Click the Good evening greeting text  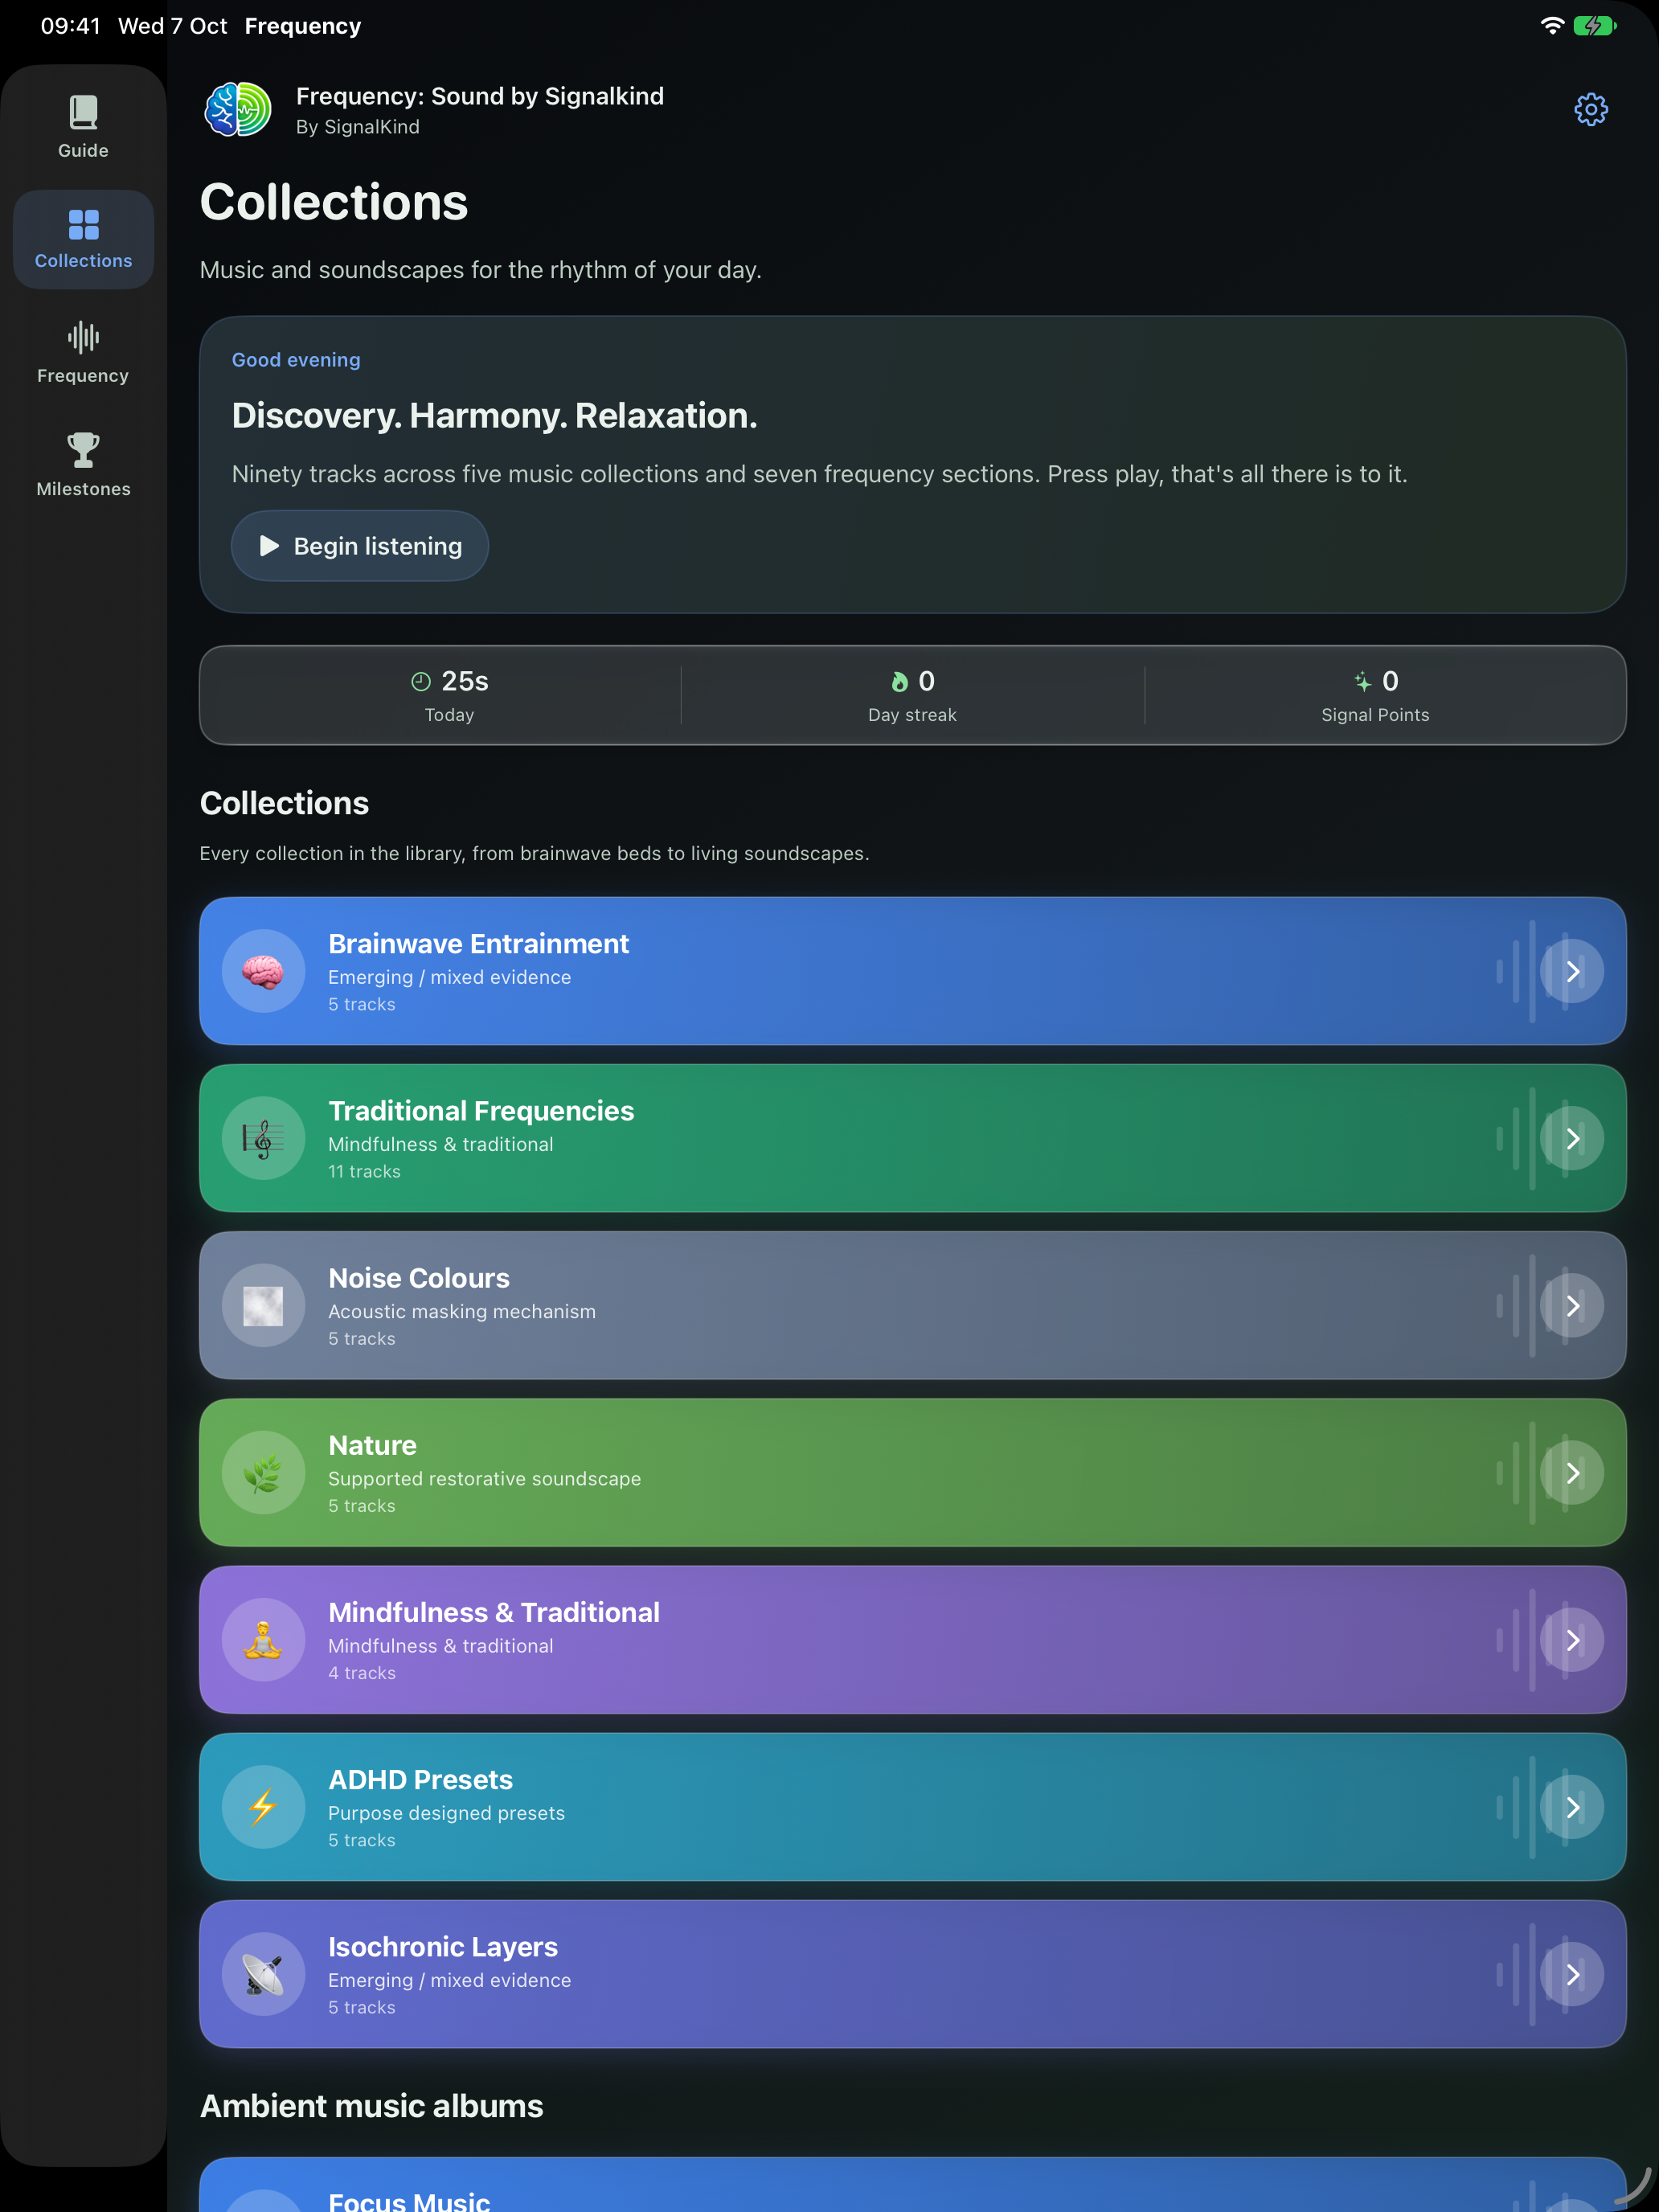click(296, 360)
